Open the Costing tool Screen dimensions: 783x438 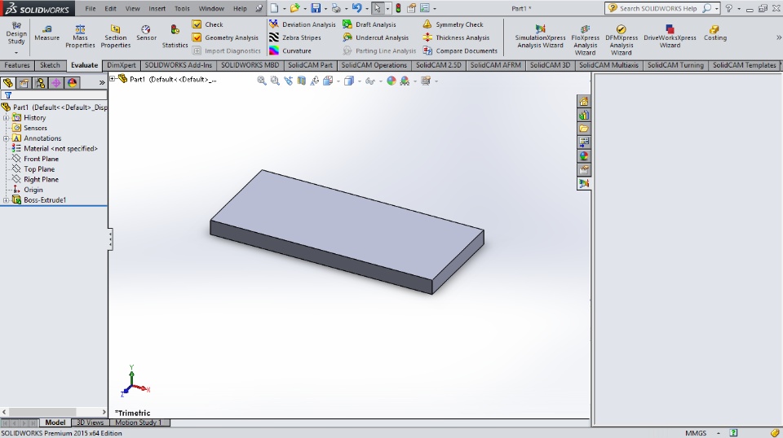pos(715,33)
